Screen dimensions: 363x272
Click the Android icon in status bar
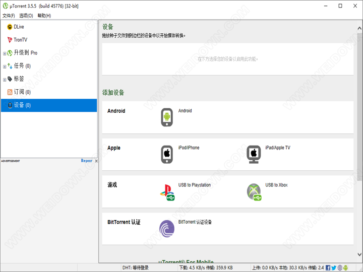point(345,268)
